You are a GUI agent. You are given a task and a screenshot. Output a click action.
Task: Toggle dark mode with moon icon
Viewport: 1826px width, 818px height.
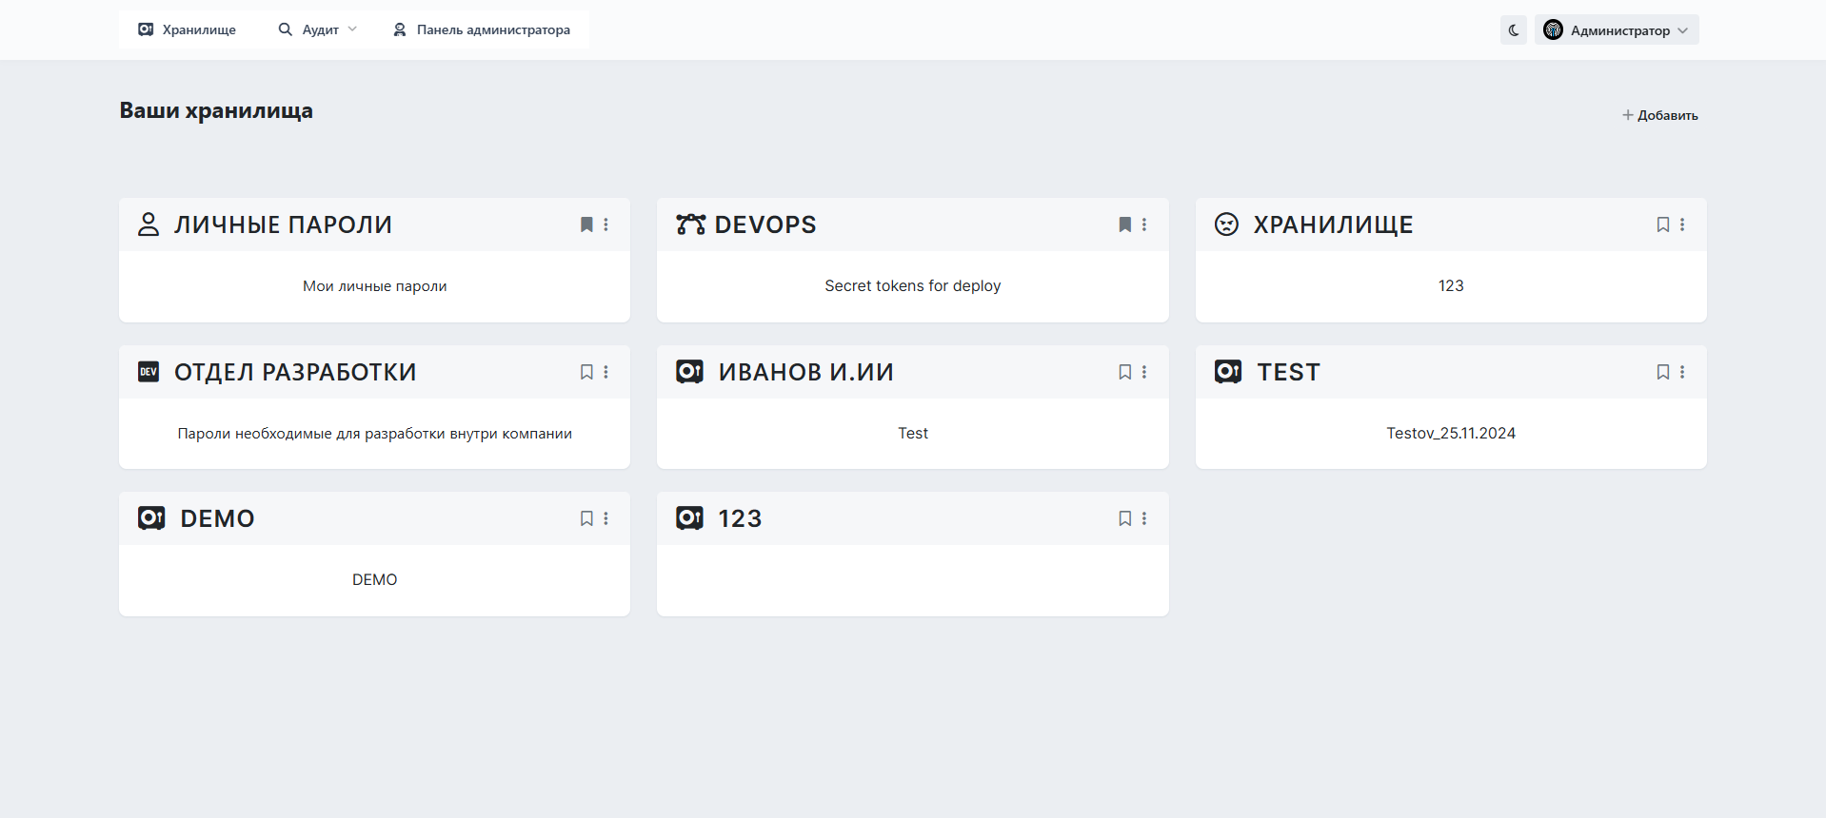click(1513, 30)
